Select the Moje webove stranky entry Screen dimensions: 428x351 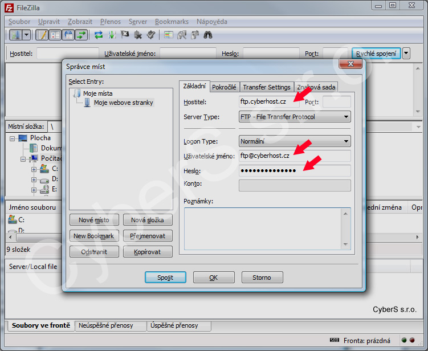coord(123,103)
